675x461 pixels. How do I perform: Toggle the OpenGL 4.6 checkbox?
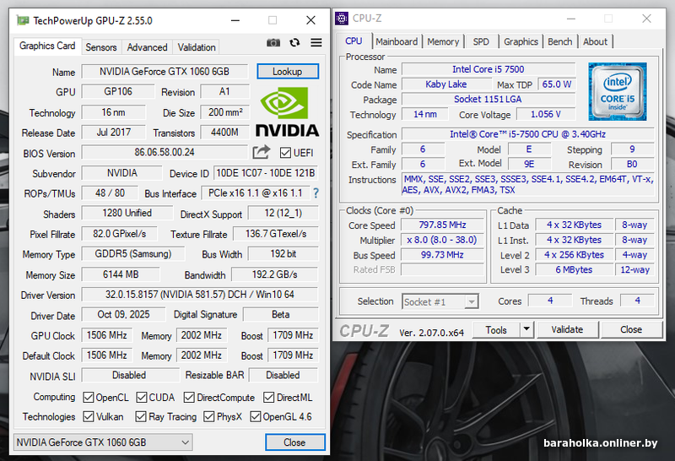tap(256, 416)
